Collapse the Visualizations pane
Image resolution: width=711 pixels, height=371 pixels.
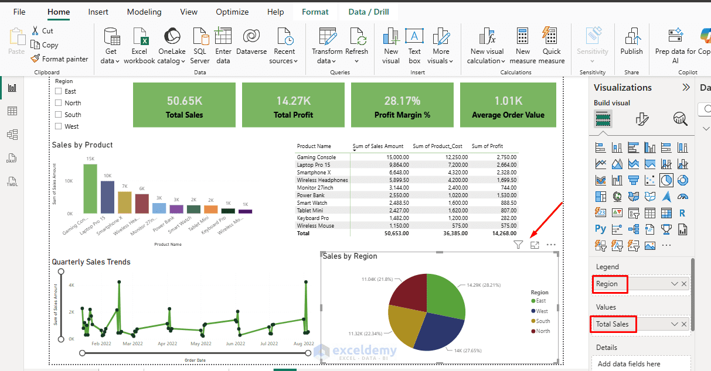click(686, 87)
